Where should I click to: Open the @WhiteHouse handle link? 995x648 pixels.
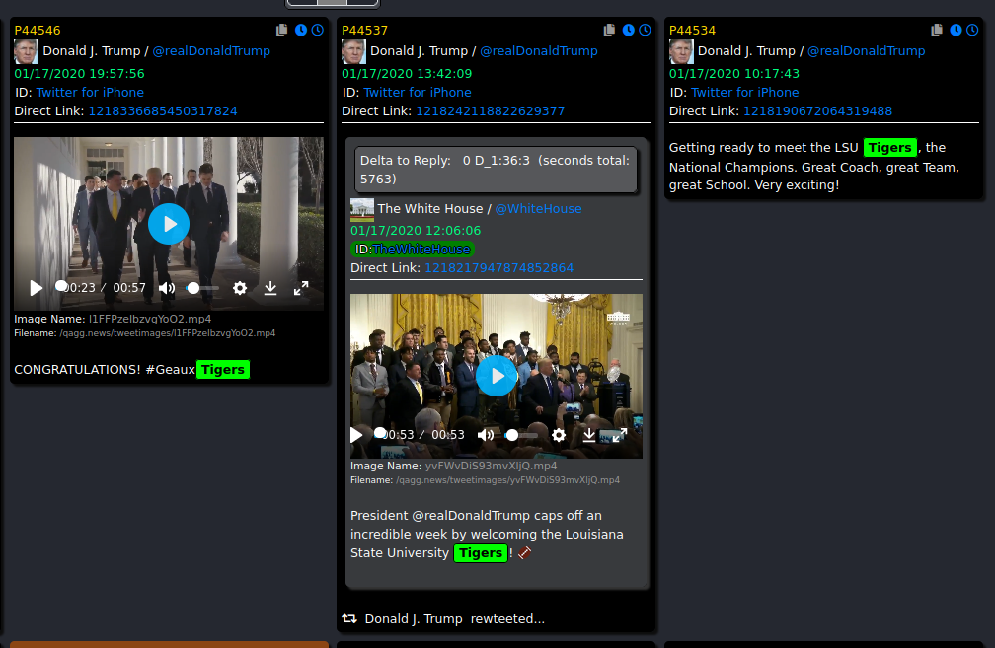pos(538,209)
